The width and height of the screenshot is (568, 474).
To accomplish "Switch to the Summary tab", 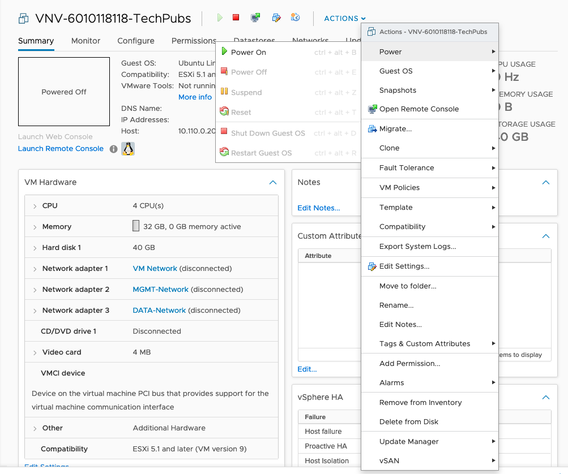I will [36, 41].
